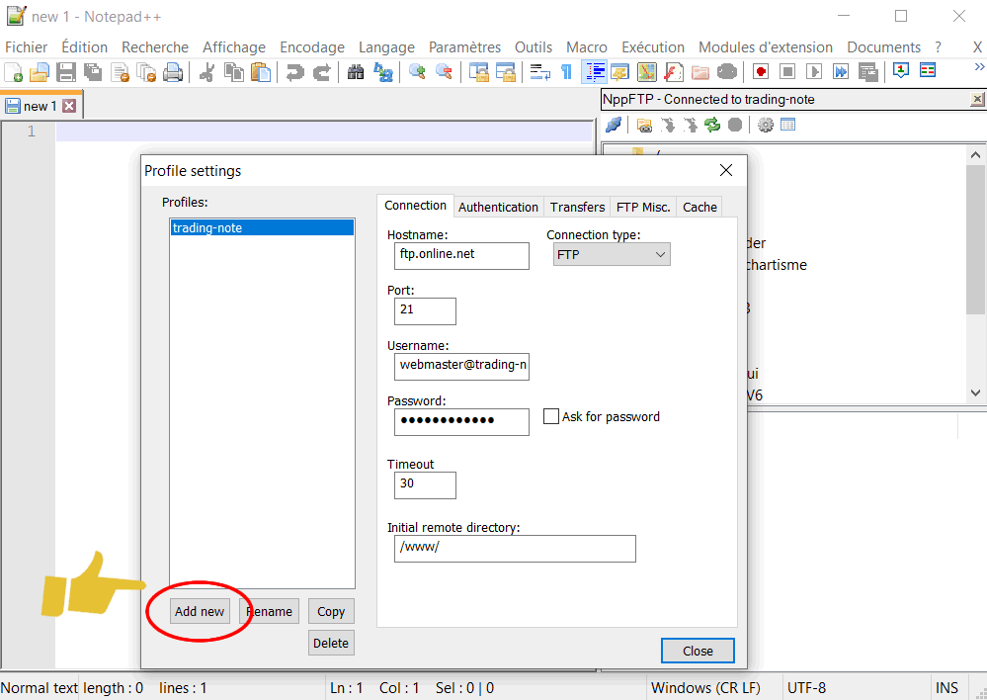Switch to the Transfers tab
The width and height of the screenshot is (987, 700).
(577, 208)
